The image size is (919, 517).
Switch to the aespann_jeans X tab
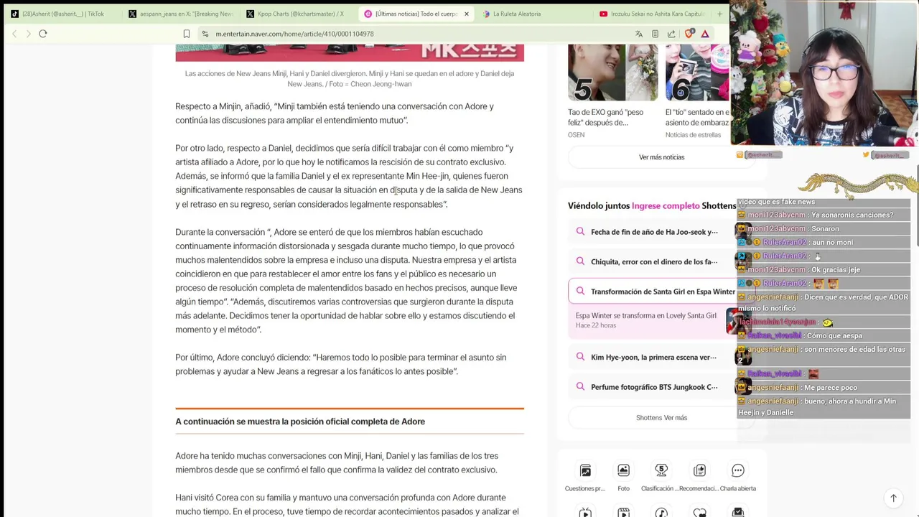[x=181, y=14]
